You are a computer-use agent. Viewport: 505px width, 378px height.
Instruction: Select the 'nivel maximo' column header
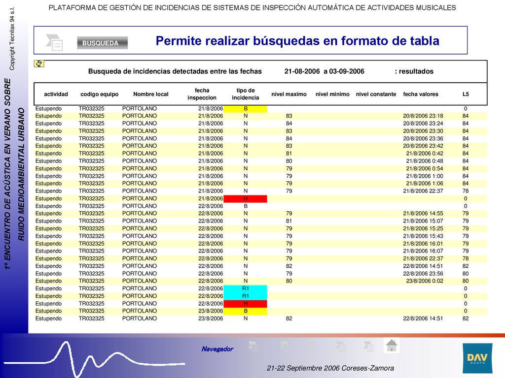(289, 94)
